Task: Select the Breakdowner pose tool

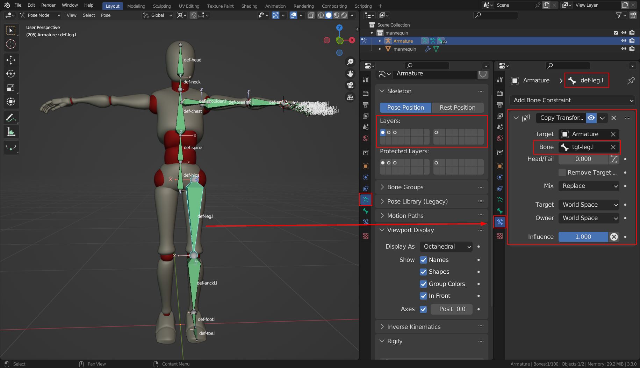Action: pyautogui.click(x=11, y=148)
